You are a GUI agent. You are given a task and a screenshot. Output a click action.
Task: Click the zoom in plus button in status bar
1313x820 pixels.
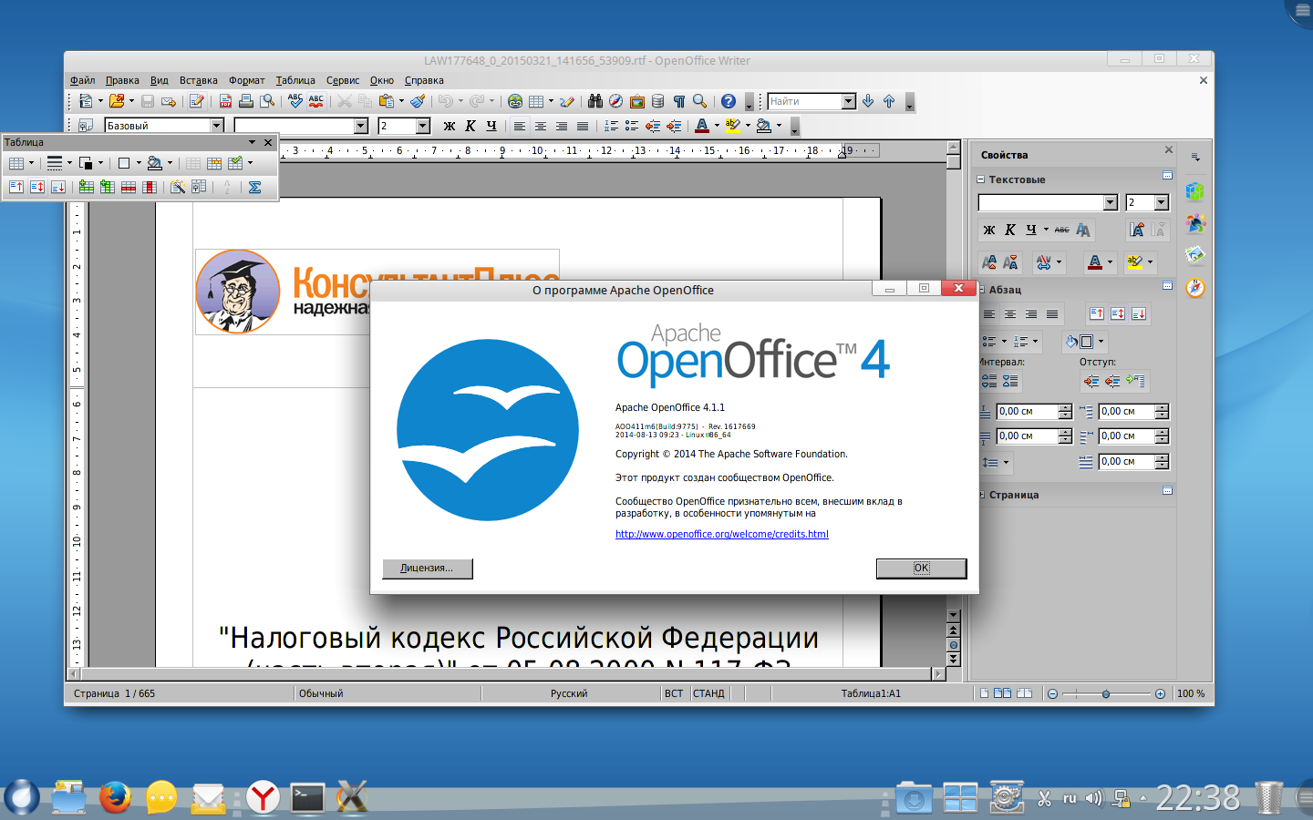[1160, 693]
